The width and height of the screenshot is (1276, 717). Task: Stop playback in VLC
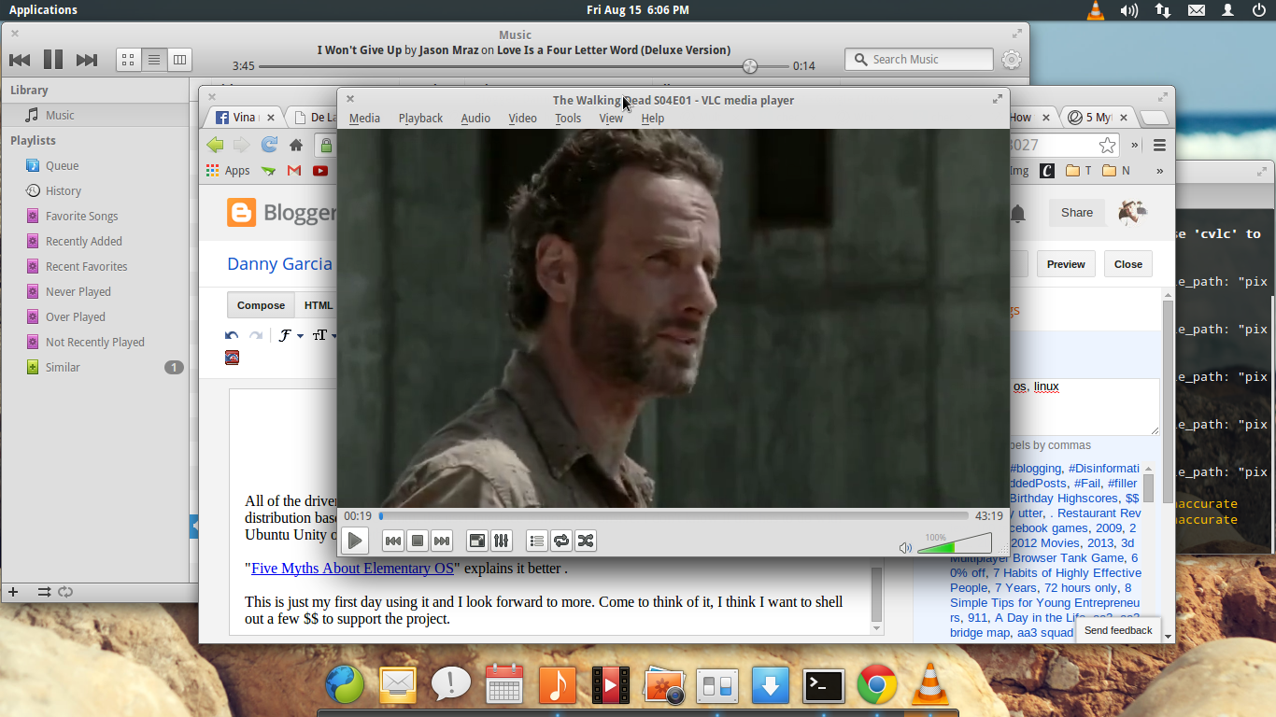(x=418, y=541)
